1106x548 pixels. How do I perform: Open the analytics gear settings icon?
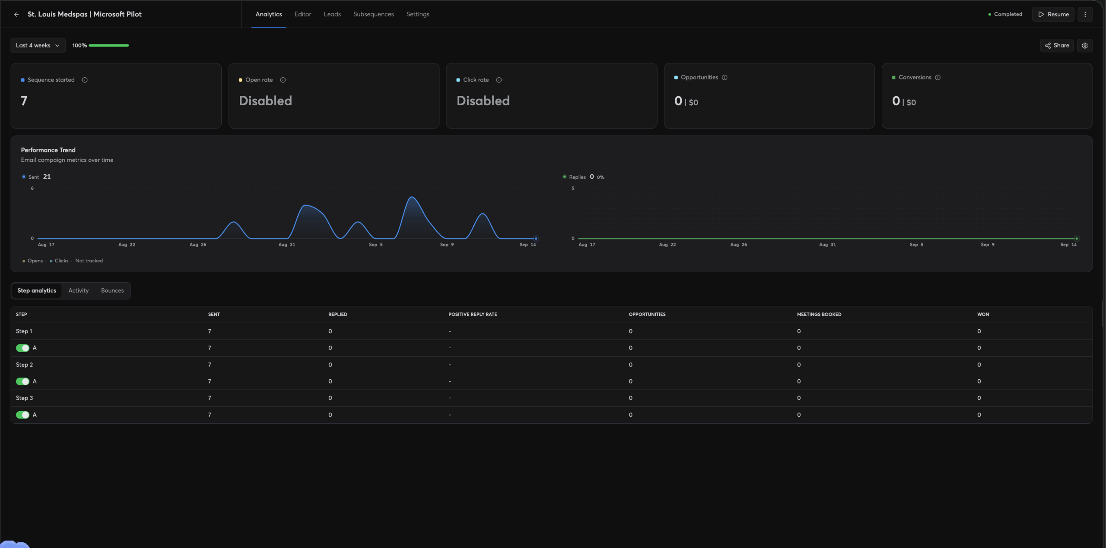pos(1085,45)
